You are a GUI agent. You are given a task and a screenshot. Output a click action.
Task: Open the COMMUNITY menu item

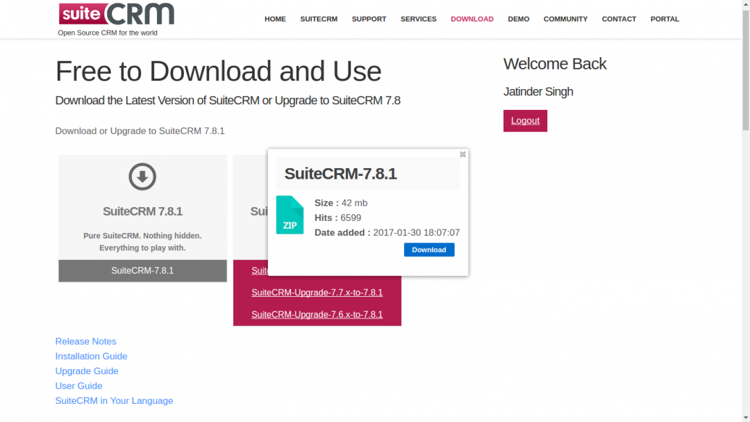pos(565,19)
